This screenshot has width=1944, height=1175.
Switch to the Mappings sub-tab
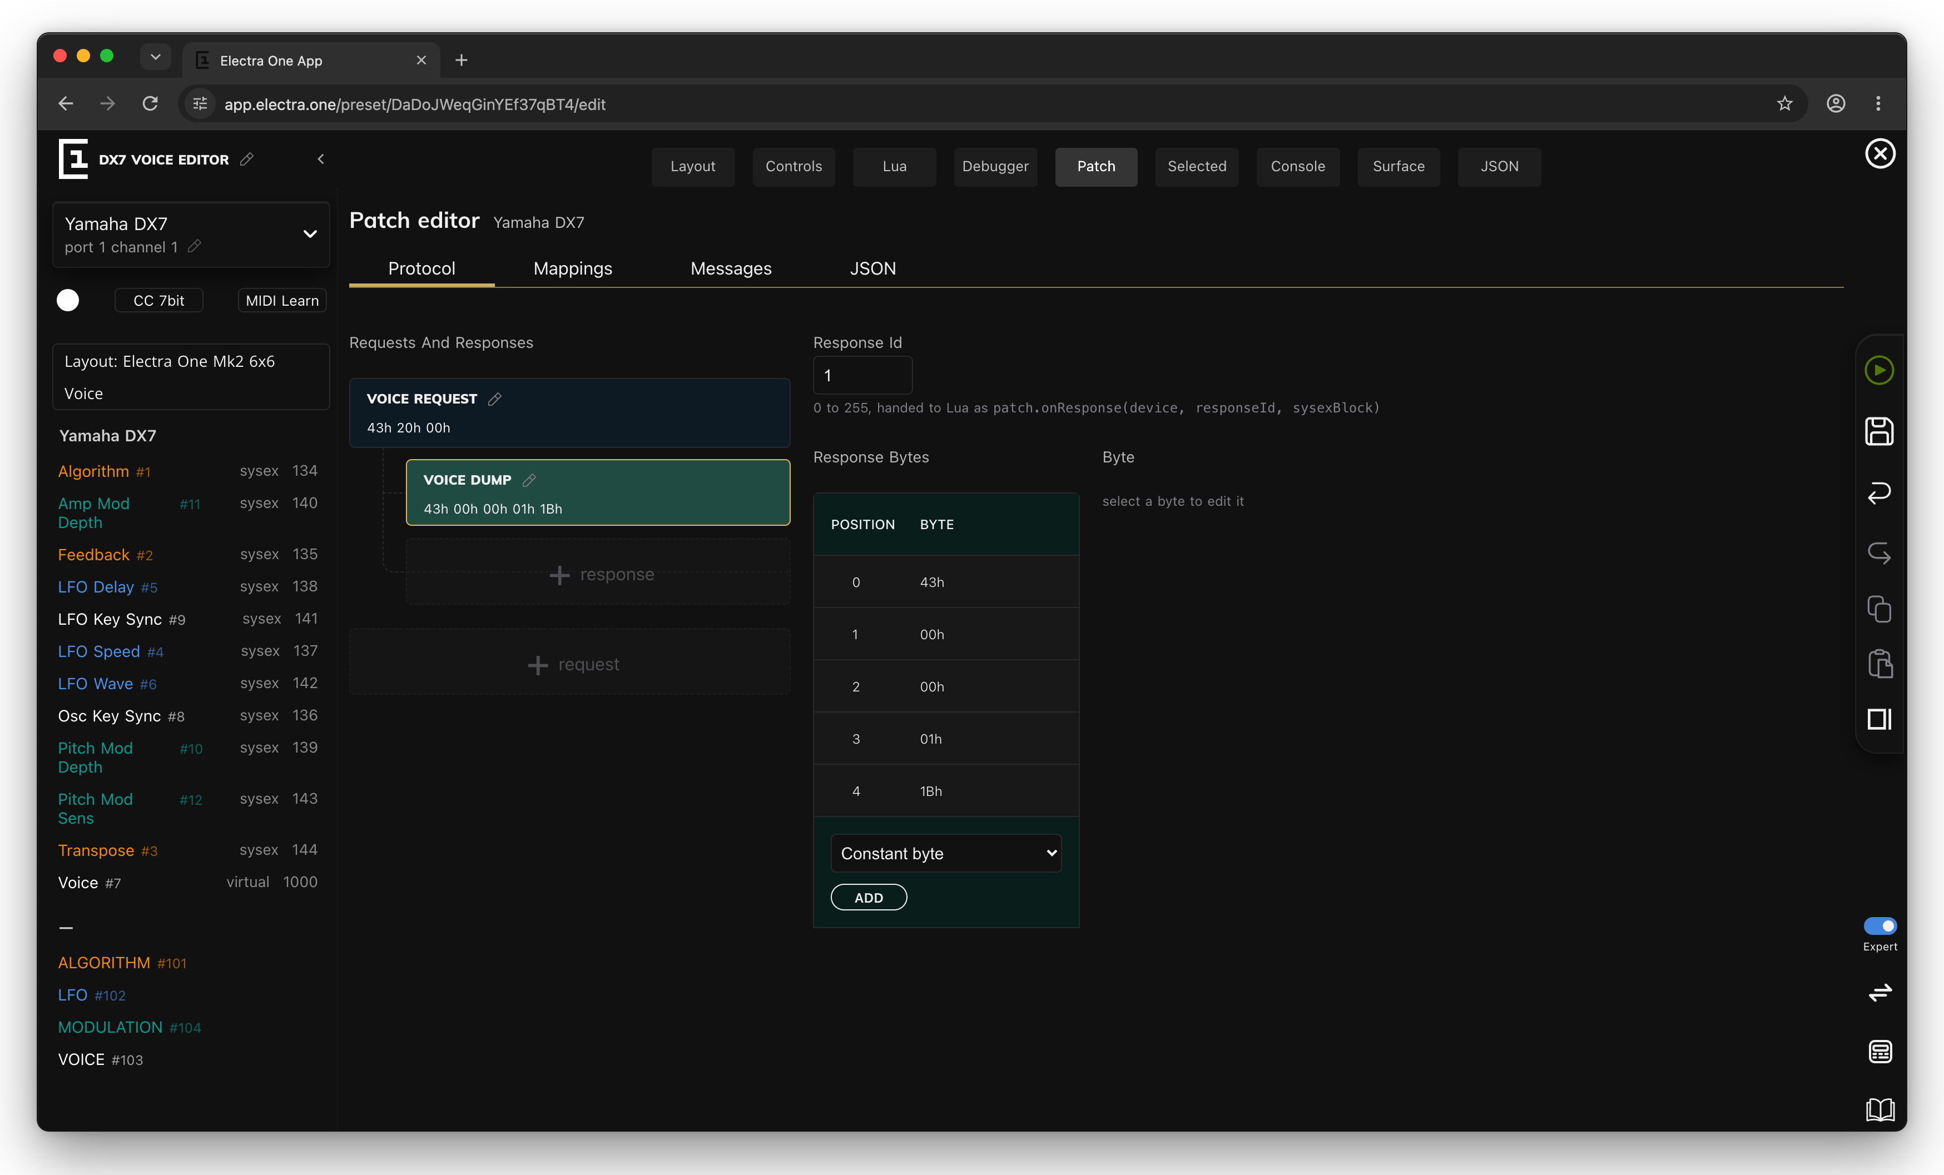pyautogui.click(x=573, y=269)
